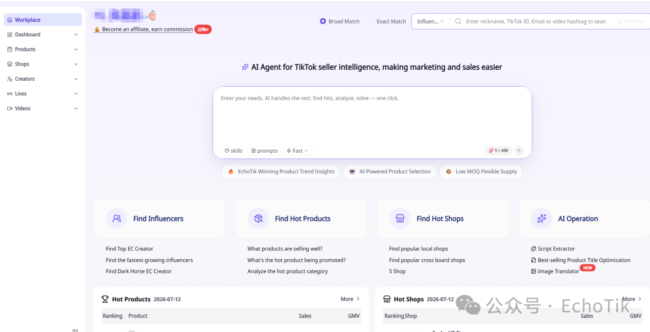Viewport: 650px width, 332px height.
Task: Open the Fast mode selector
Action: tap(298, 151)
